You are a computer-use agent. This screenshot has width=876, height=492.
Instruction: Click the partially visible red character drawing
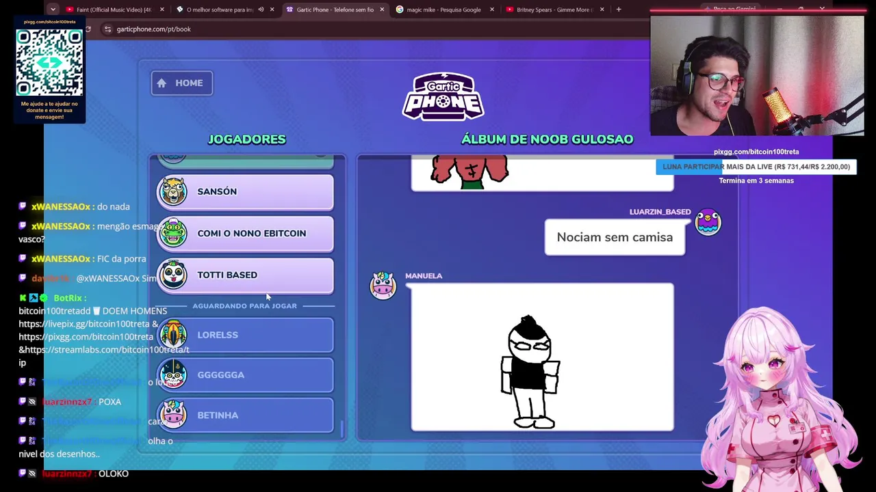tap(469, 171)
